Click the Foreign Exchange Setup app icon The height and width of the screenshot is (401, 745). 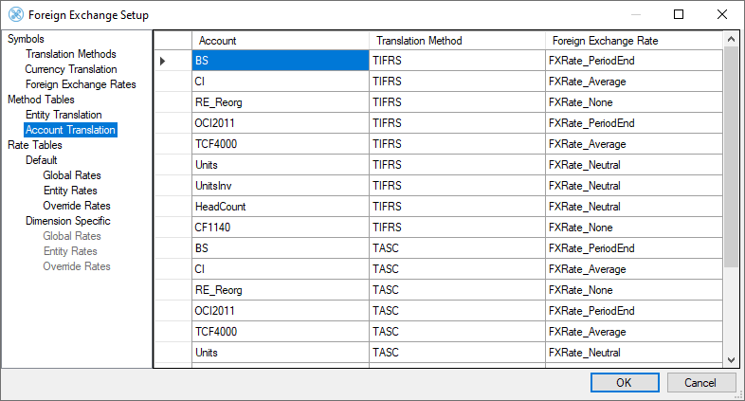[15, 15]
